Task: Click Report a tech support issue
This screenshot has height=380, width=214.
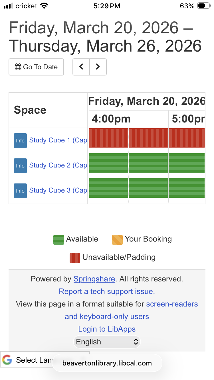Action: (x=107, y=291)
